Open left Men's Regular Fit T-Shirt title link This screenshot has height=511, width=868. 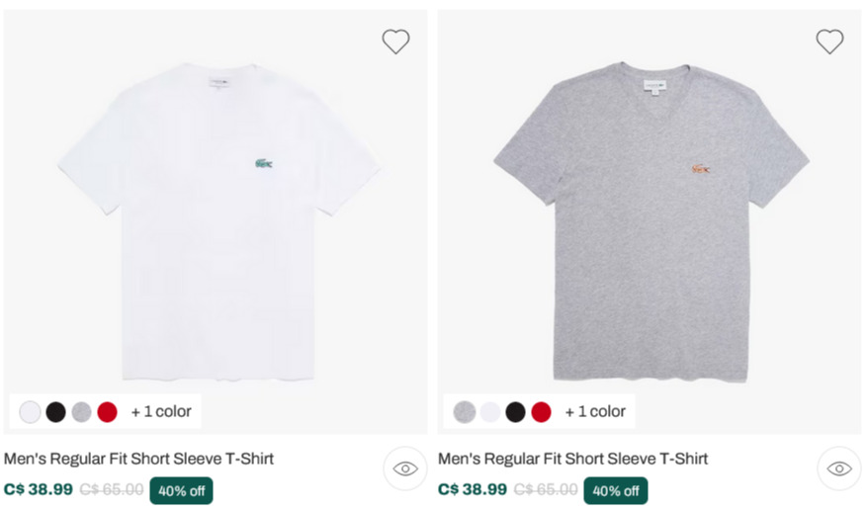pos(139,459)
